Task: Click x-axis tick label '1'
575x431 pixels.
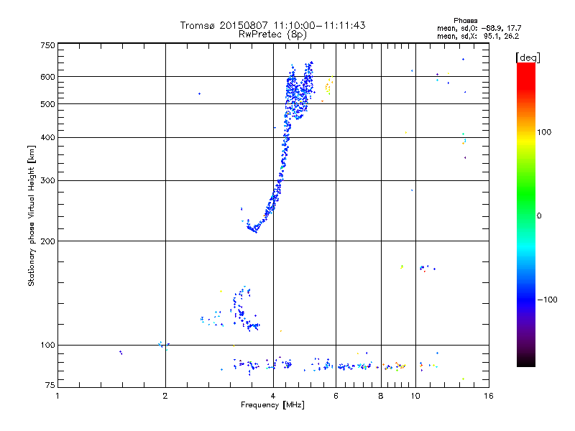Action: [57, 396]
